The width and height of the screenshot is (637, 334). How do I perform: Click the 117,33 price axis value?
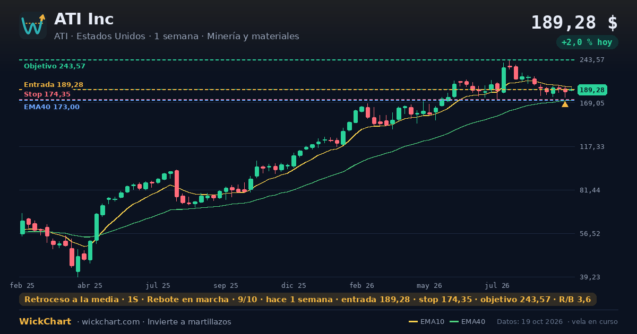coord(592,147)
